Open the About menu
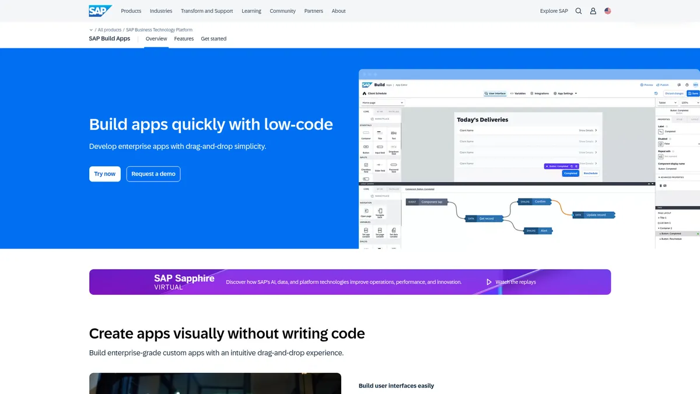This screenshot has width=700, height=394. point(338,11)
